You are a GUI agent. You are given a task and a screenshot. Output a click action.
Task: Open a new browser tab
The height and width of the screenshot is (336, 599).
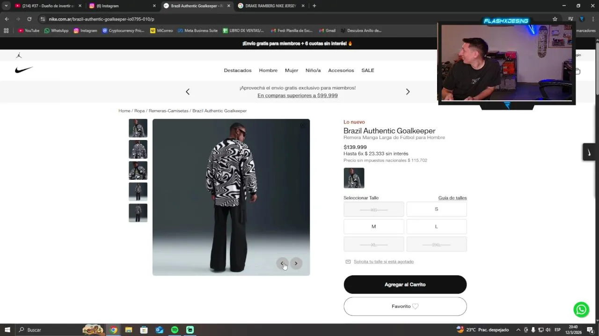coord(314,6)
